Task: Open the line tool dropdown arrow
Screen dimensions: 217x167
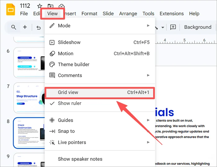Action: click(163, 27)
